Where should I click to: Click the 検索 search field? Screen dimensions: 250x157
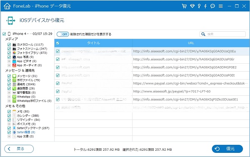pyautogui.click(x=222, y=34)
